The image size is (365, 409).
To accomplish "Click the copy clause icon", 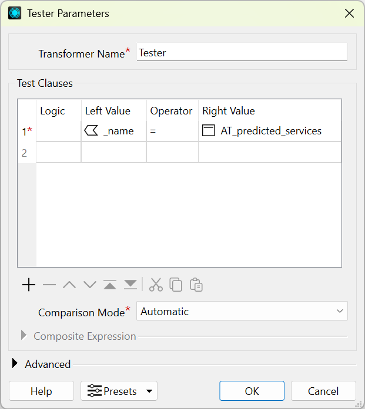I will click(x=176, y=285).
